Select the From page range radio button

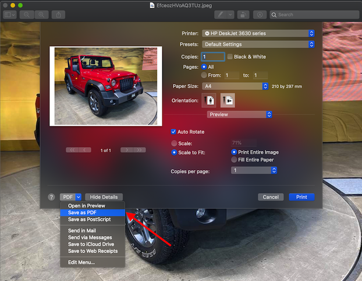(204, 75)
